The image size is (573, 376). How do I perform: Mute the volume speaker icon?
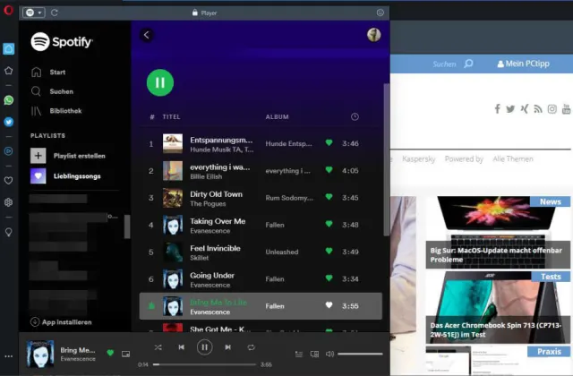[329, 355]
